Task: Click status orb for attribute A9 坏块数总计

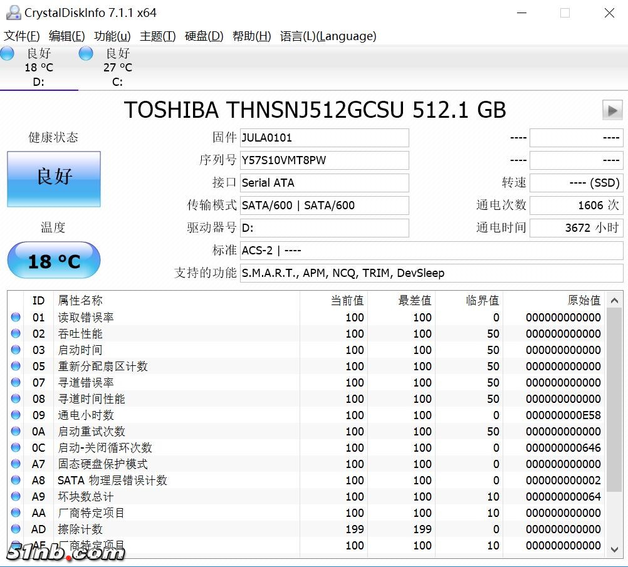Action: click(x=16, y=497)
